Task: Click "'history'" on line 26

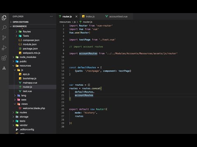Action: 89,113
